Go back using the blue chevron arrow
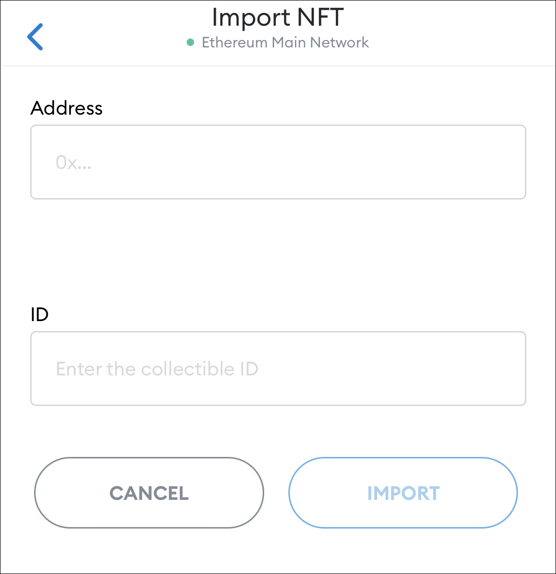This screenshot has height=574, width=556. point(35,37)
